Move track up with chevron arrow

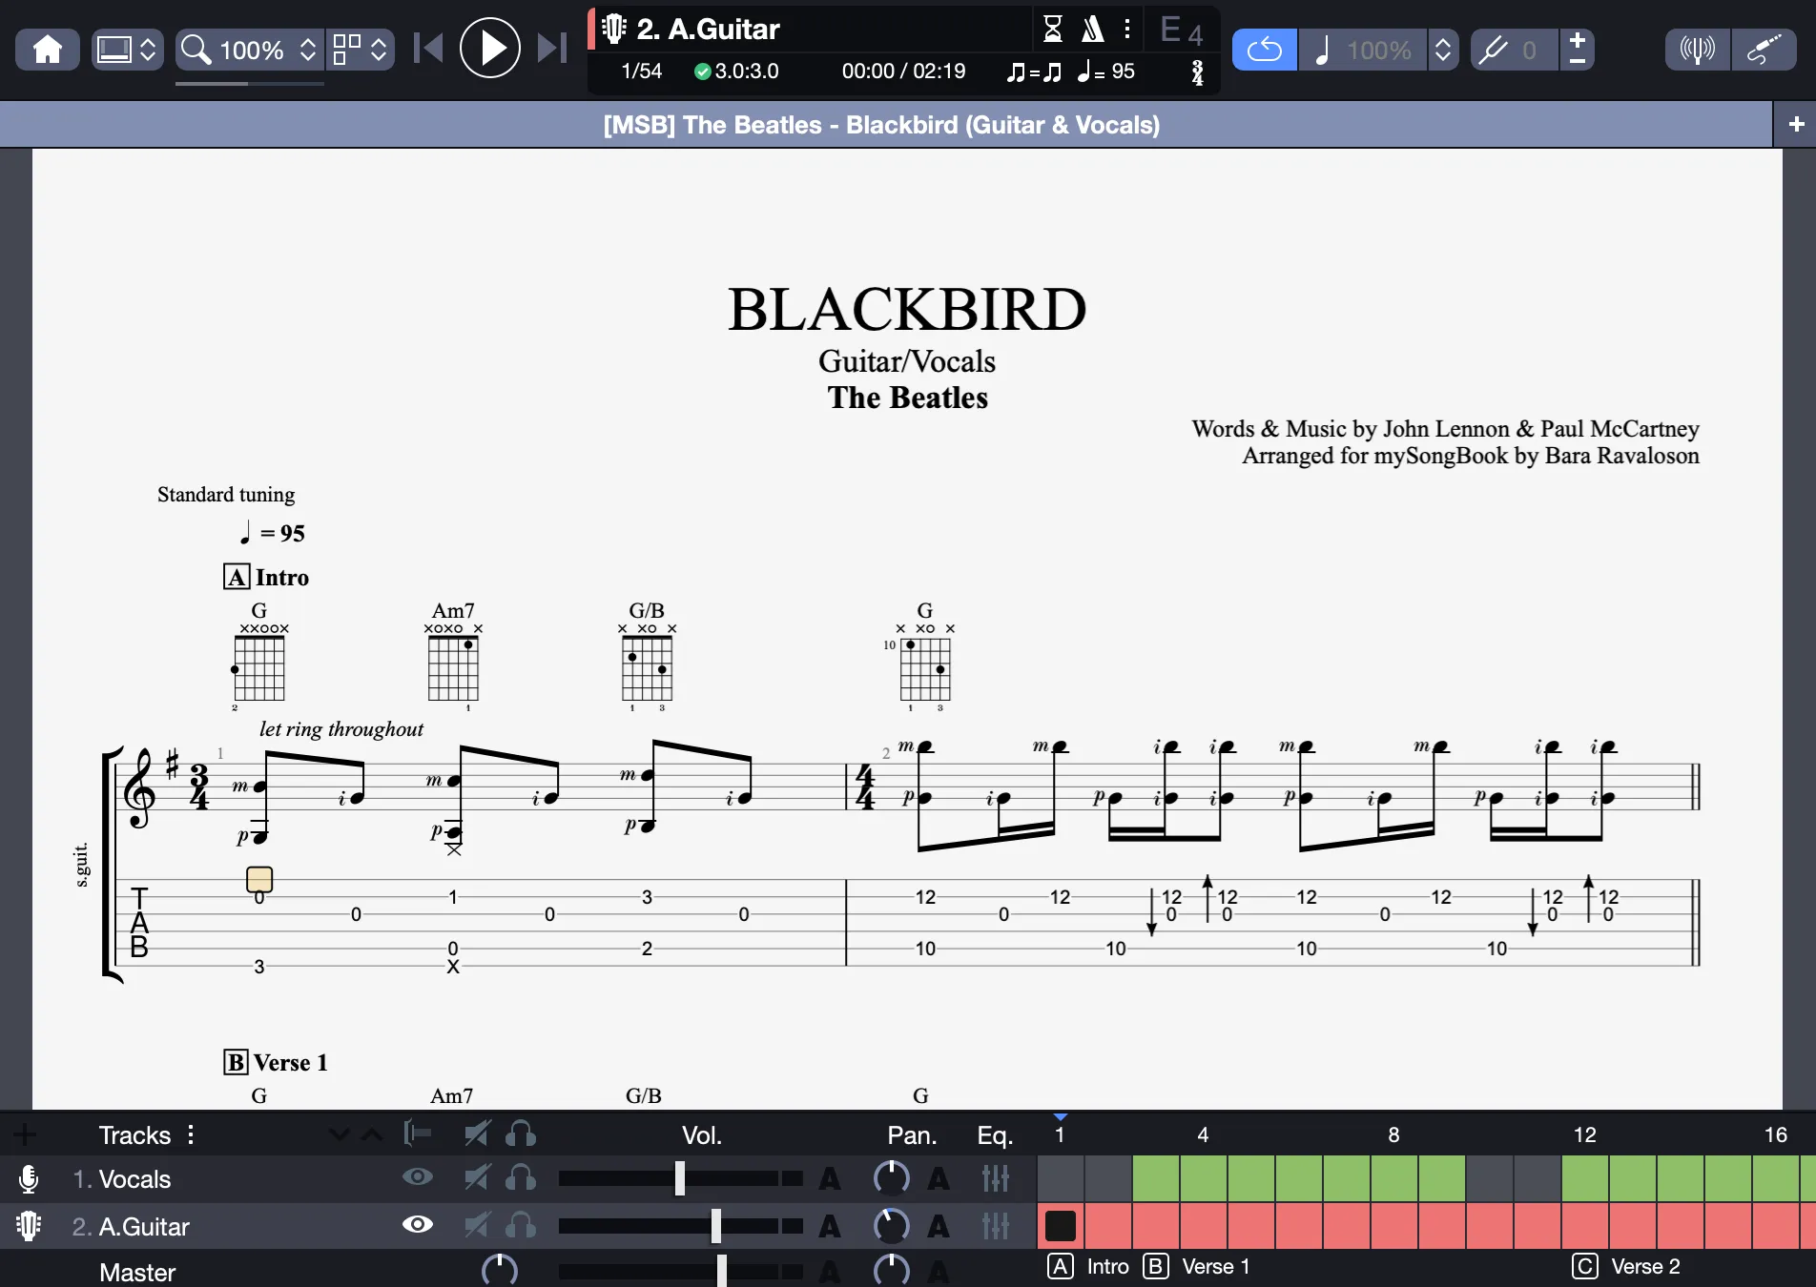(373, 1134)
